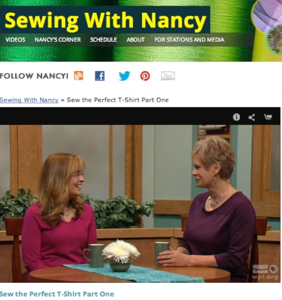The height and width of the screenshot is (300, 282).
Task: Go to Nancy's Corner
Action: click(58, 39)
